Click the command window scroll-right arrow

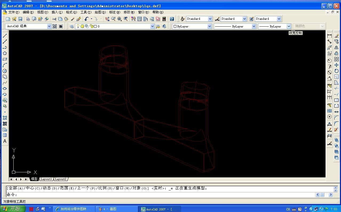tap(331, 195)
